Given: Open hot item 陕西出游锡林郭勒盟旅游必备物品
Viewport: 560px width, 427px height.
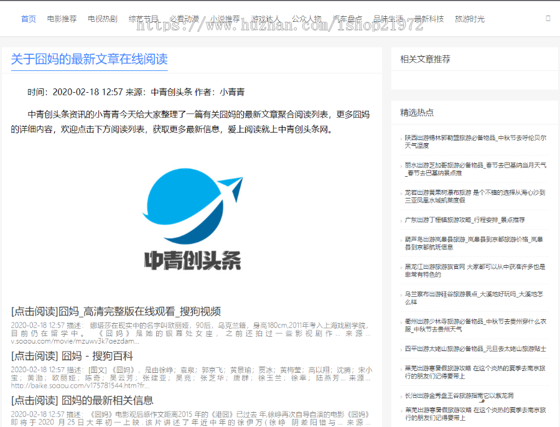Looking at the screenshot, I should [475, 141].
